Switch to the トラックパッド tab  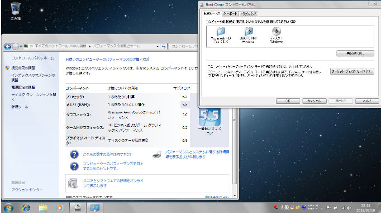pos(249,14)
